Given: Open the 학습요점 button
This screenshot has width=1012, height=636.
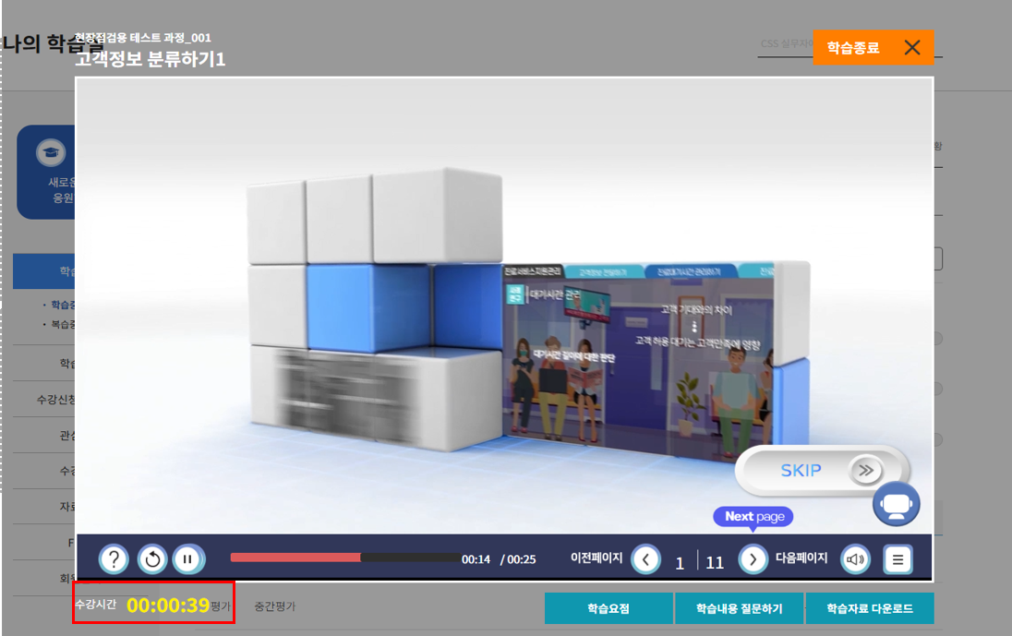Looking at the screenshot, I should 608,608.
